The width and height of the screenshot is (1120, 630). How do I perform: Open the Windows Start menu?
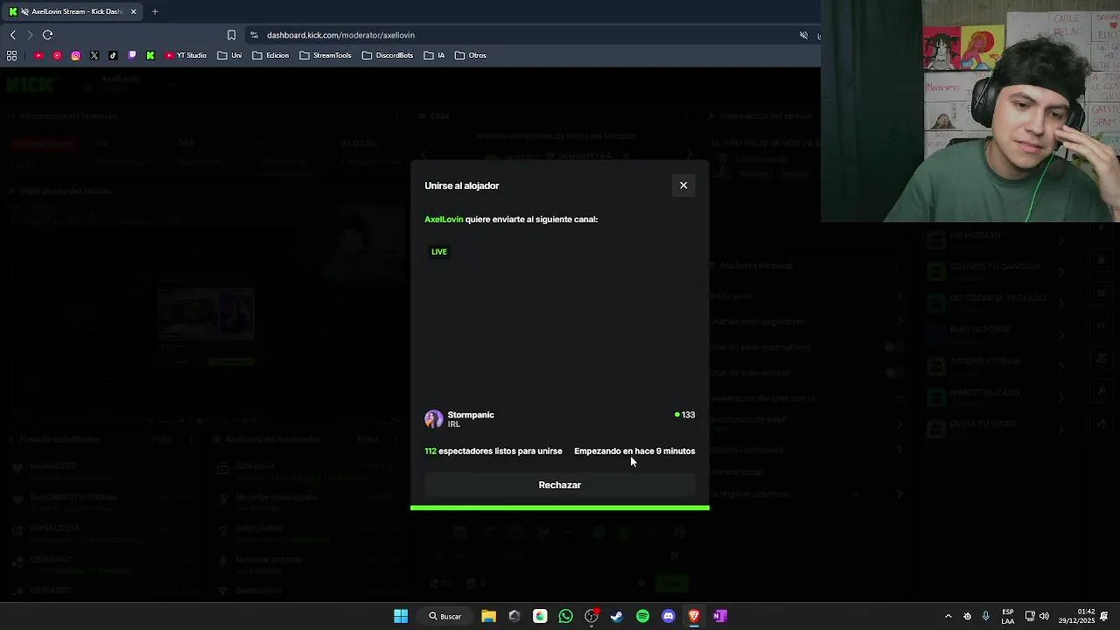(x=401, y=616)
